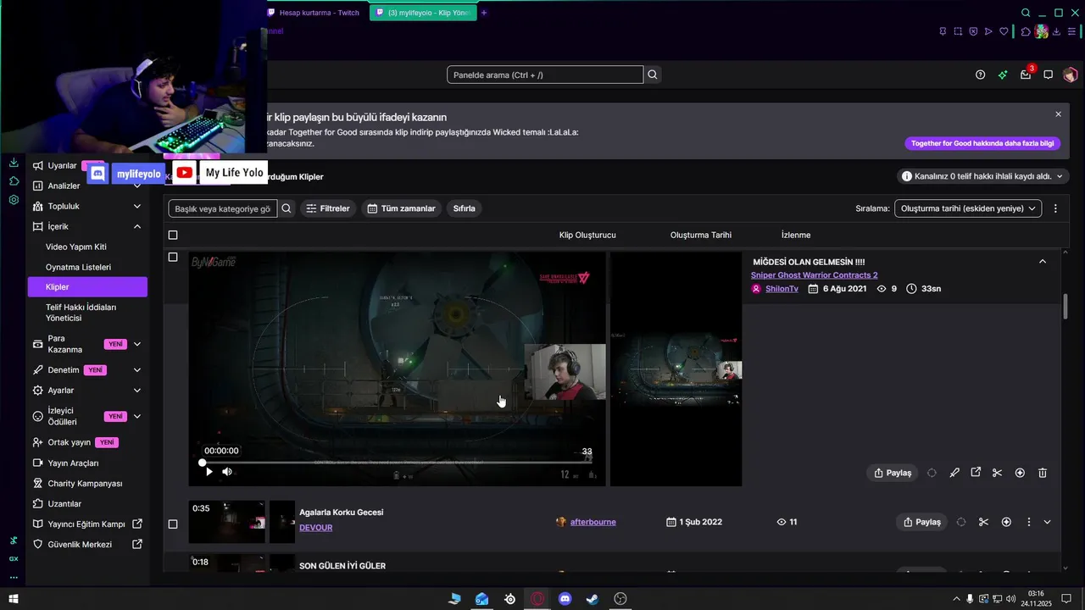Viewport: 1085px width, 610px height.
Task: Open browser sidebar download arrow icon
Action: (x=14, y=163)
